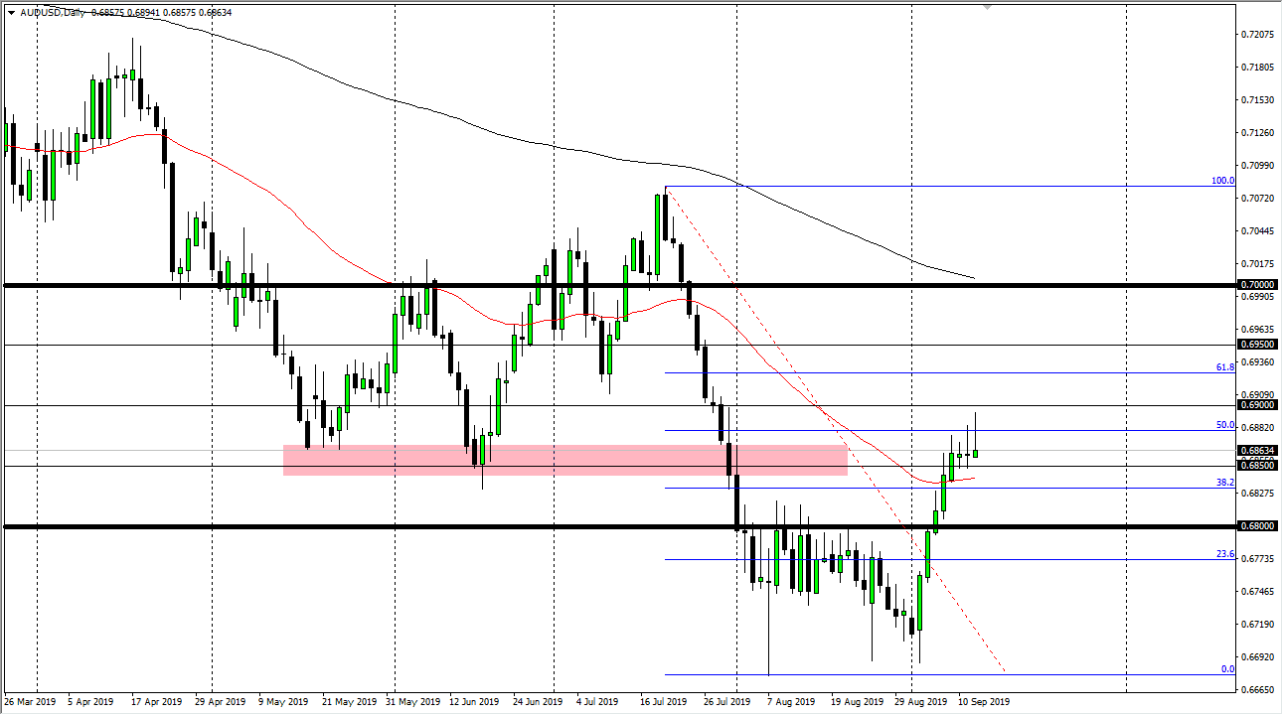The height and width of the screenshot is (715, 1283).
Task: Click the current price 0.68634 label
Action: 1257,451
